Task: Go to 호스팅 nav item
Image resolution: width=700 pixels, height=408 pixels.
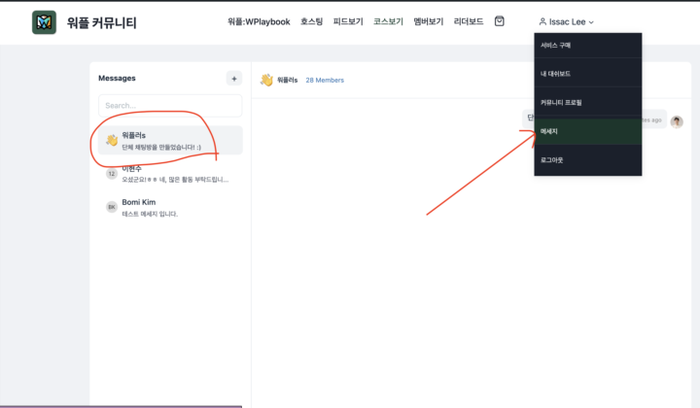Action: pos(312,21)
